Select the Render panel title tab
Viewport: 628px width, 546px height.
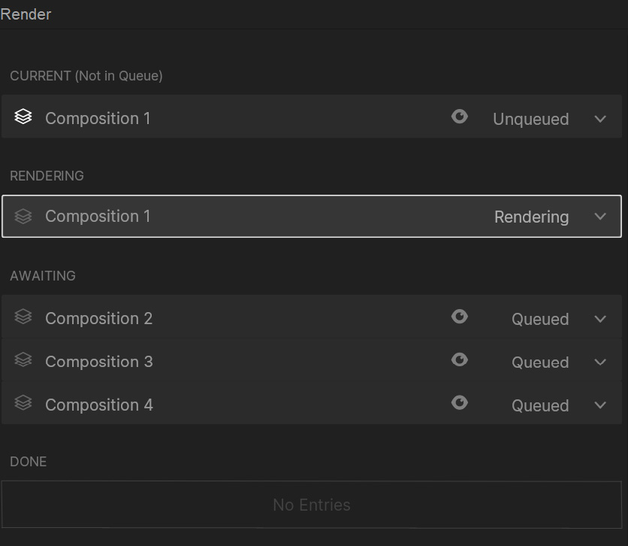[x=26, y=14]
